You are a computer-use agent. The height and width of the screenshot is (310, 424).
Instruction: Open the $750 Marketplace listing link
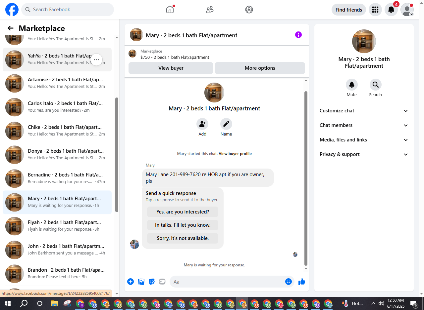[x=175, y=58]
